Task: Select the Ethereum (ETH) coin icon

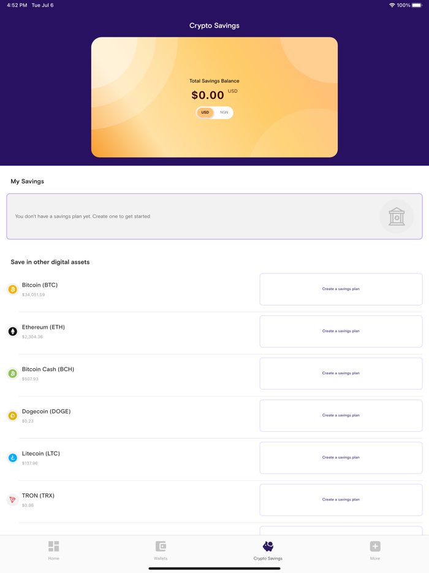Action: pyautogui.click(x=12, y=331)
